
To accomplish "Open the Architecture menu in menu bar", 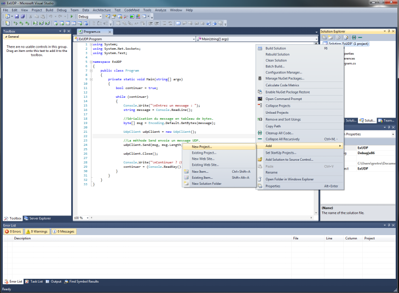I will click(x=101, y=10).
